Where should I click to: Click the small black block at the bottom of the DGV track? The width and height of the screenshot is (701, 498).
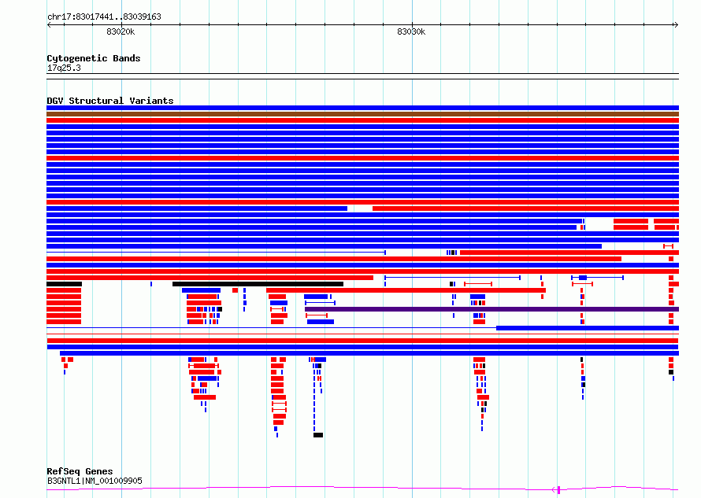(318, 435)
